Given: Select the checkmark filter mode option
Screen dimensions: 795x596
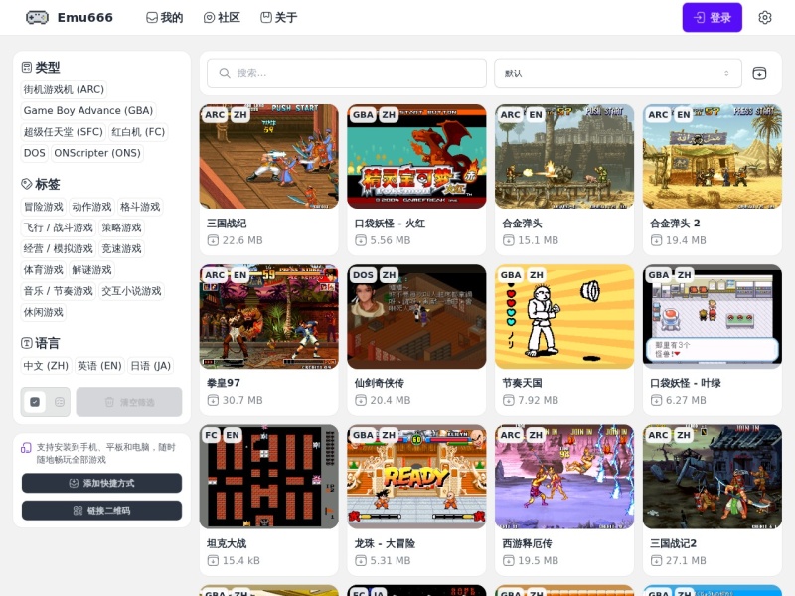Looking at the screenshot, I should point(35,402).
